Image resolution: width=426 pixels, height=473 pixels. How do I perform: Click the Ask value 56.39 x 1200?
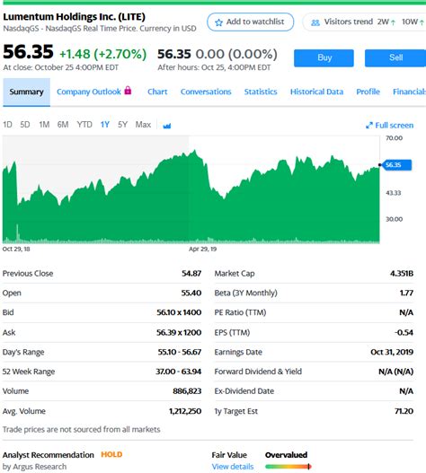pyautogui.click(x=179, y=332)
